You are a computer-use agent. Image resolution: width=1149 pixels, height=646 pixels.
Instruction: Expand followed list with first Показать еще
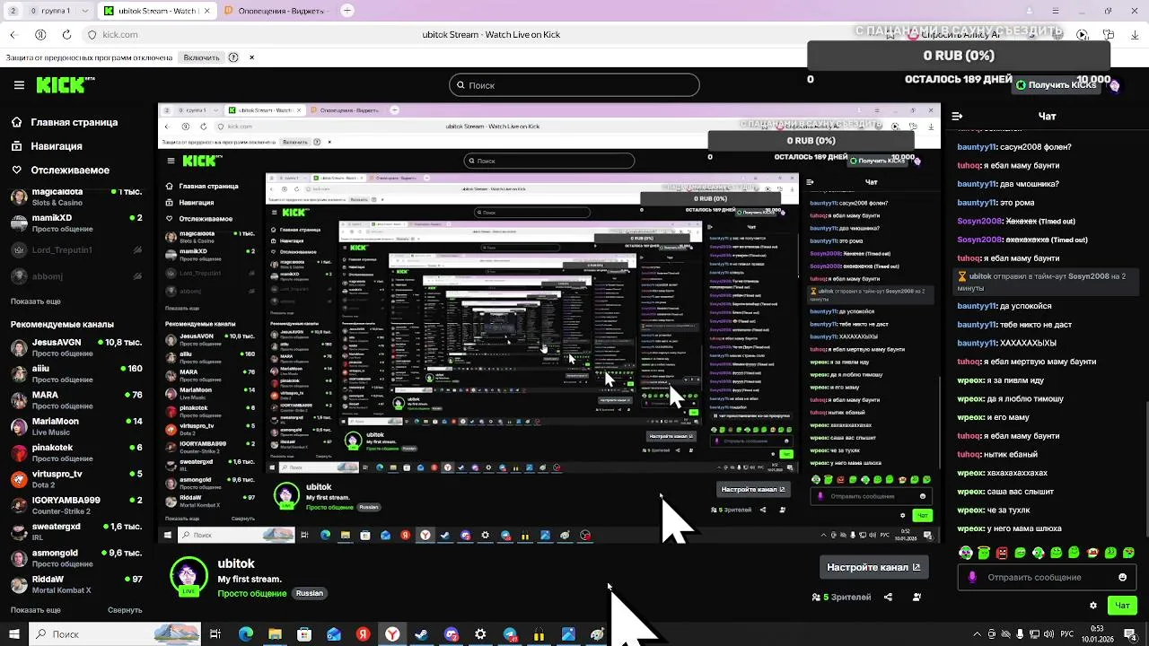coord(36,301)
